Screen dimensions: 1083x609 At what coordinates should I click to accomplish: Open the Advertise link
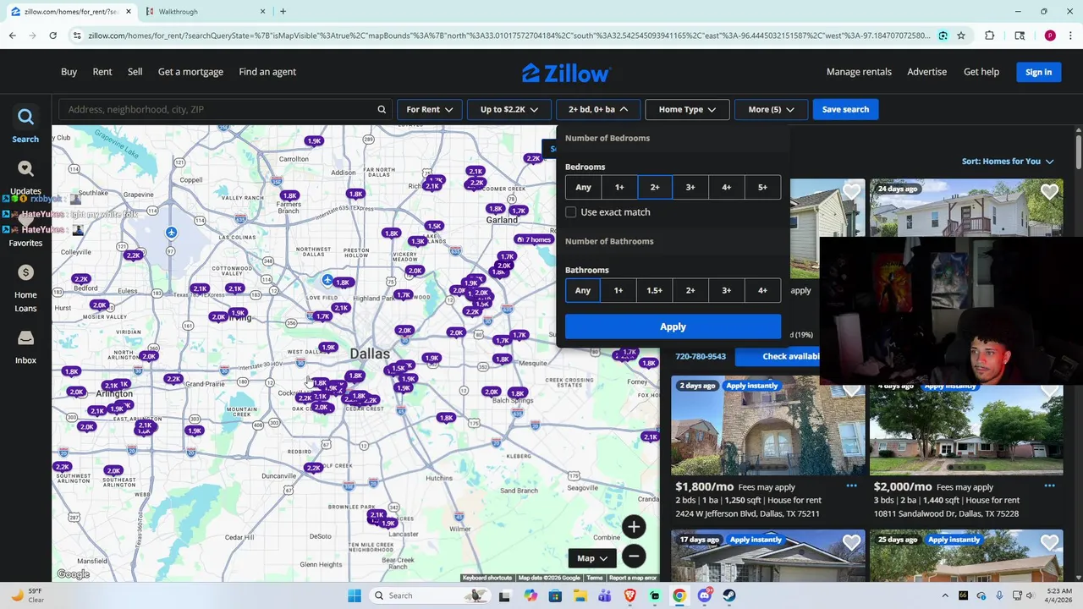(926, 72)
